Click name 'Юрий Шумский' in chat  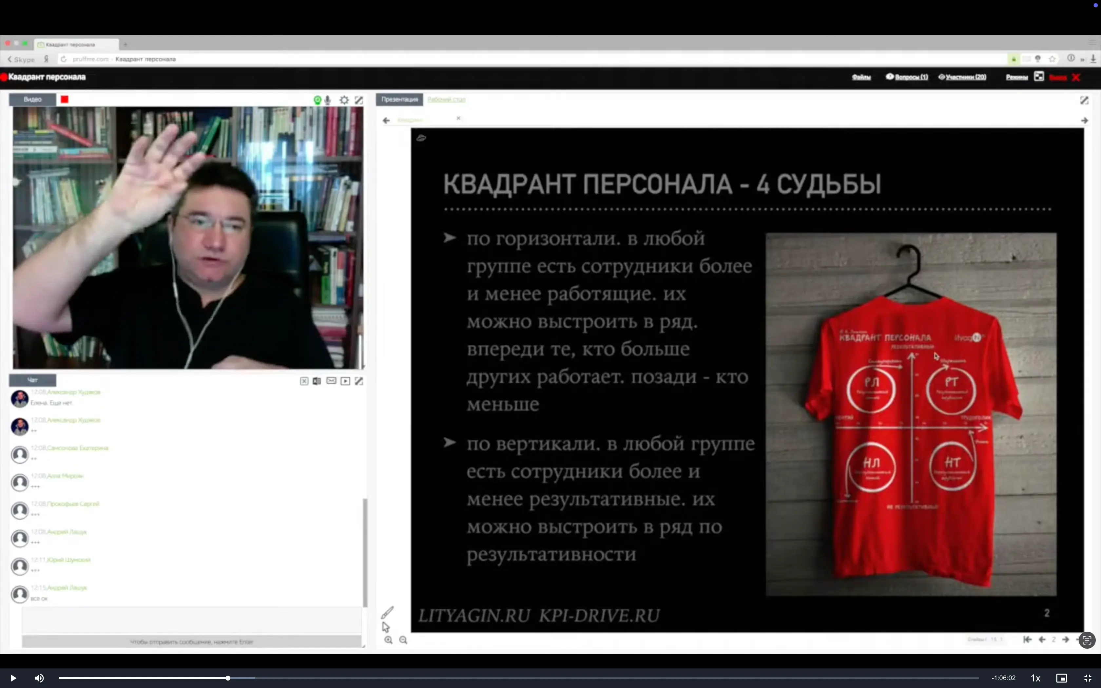click(69, 560)
